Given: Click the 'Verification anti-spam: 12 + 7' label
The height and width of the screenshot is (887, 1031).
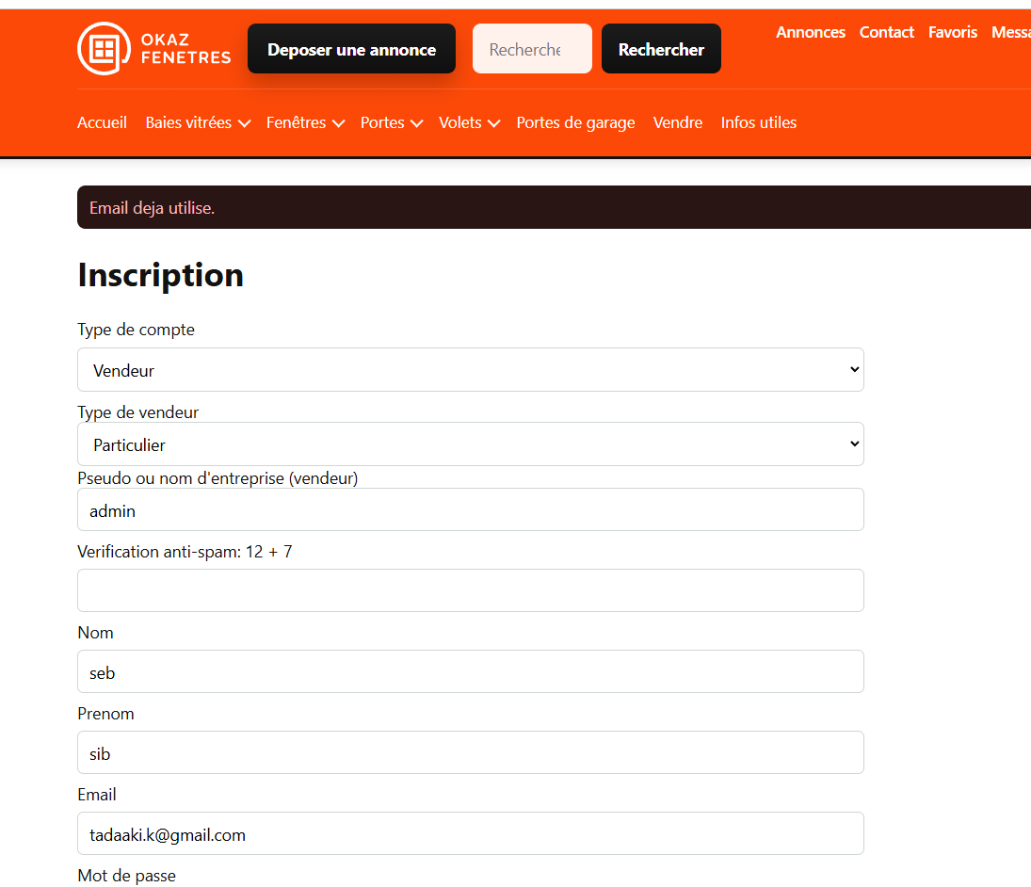Looking at the screenshot, I should point(185,552).
